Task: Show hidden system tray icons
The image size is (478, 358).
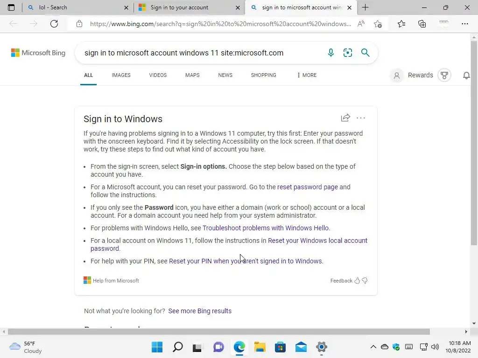Action: [x=373, y=347]
